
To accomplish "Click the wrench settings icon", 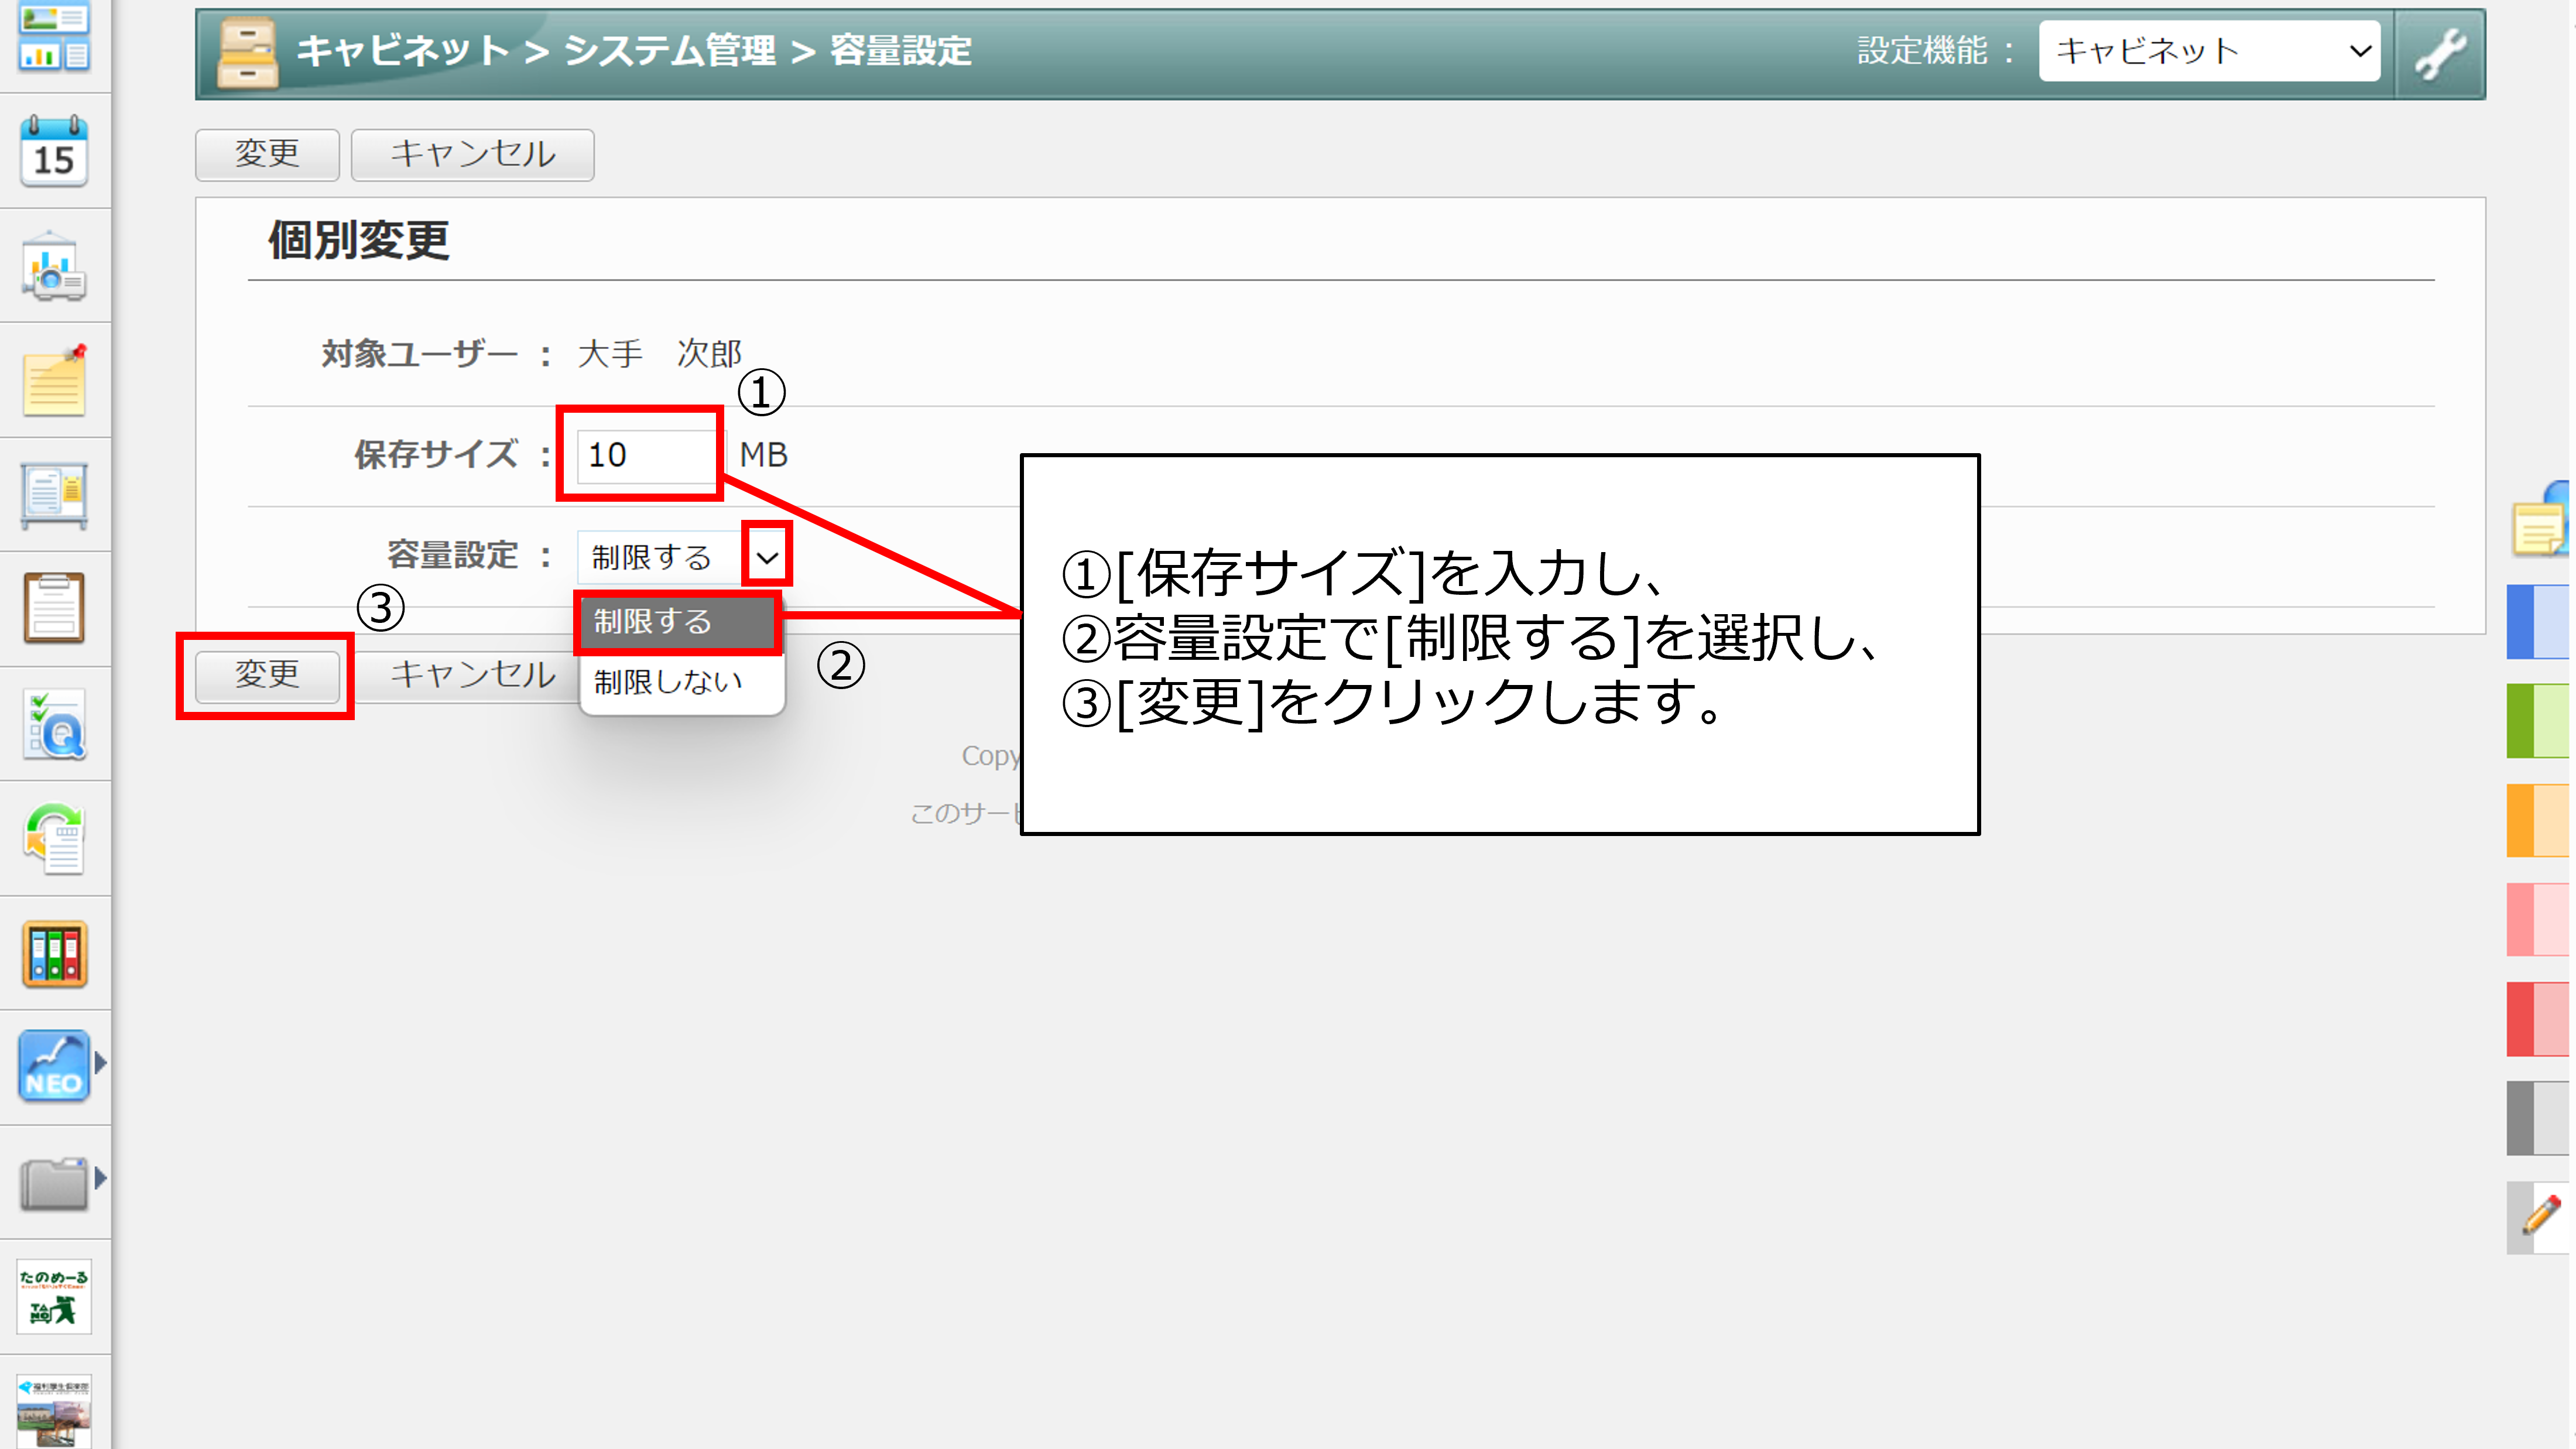I will pyautogui.click(x=2440, y=52).
